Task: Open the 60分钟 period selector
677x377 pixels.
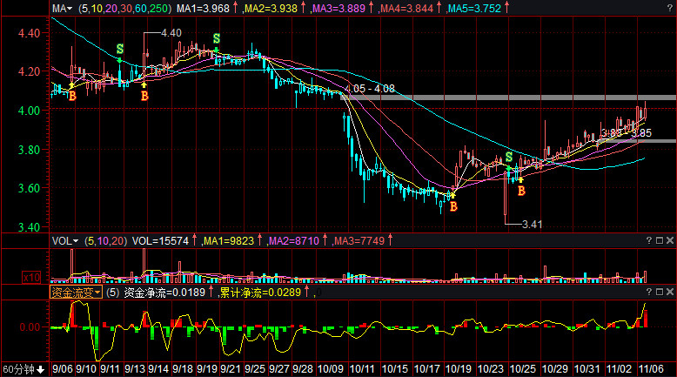Action: pos(23,370)
